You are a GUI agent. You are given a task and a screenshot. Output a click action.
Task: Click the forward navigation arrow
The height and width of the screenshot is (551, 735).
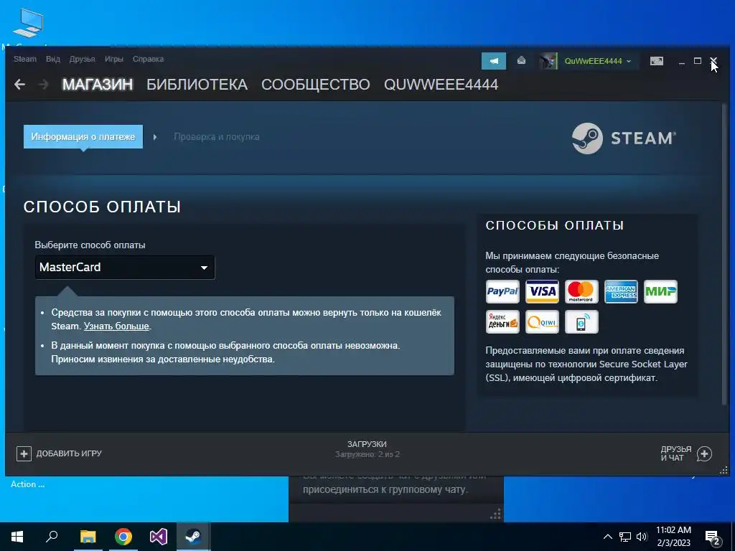tap(44, 85)
